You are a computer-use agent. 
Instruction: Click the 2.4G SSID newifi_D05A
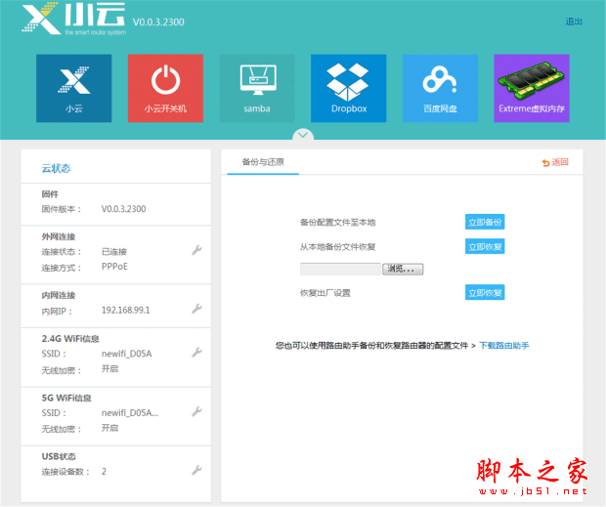126,354
